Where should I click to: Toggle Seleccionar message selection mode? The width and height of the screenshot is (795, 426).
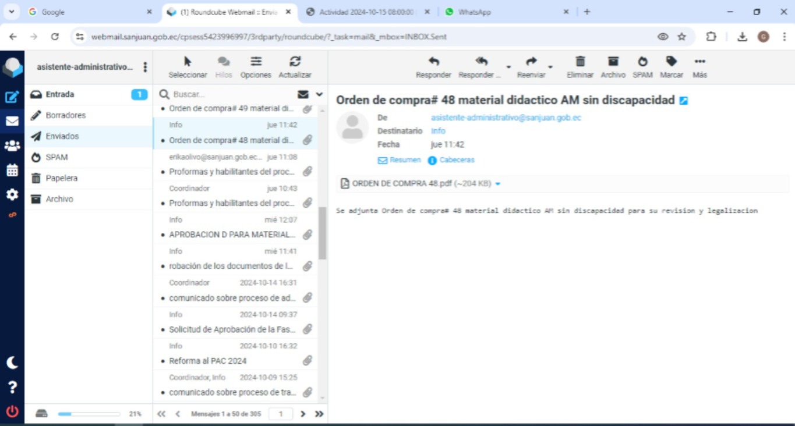(x=188, y=67)
